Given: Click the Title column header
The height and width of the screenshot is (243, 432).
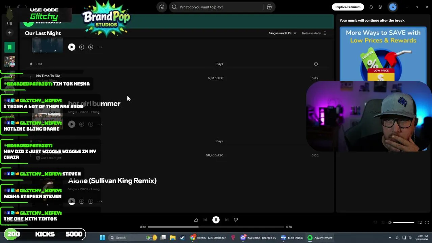Looking at the screenshot, I should point(39,64).
